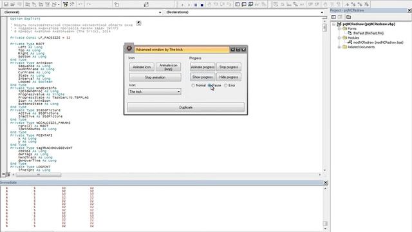Click the code window vertical scrollbar thumb
412x232 pixels.
point(324,28)
